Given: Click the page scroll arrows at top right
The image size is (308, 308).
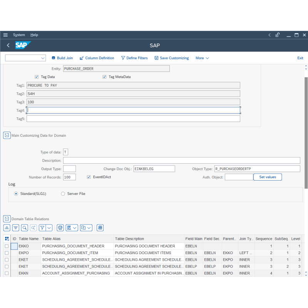Looking at the screenshot, I should tap(306, 67).
